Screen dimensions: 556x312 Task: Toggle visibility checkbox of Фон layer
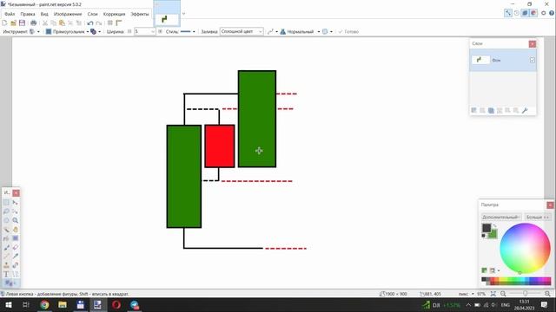[533, 60]
